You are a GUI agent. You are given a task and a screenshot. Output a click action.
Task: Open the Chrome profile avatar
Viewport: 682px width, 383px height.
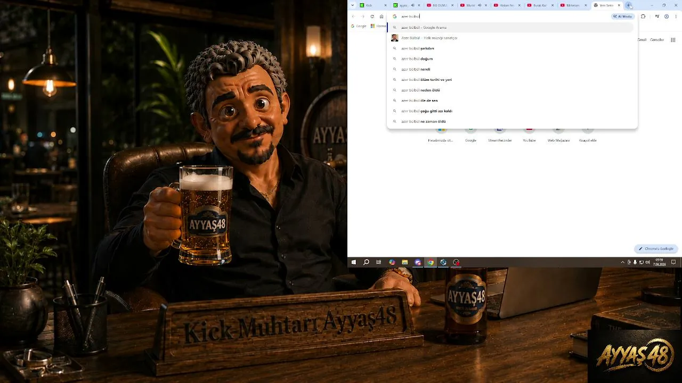667,16
